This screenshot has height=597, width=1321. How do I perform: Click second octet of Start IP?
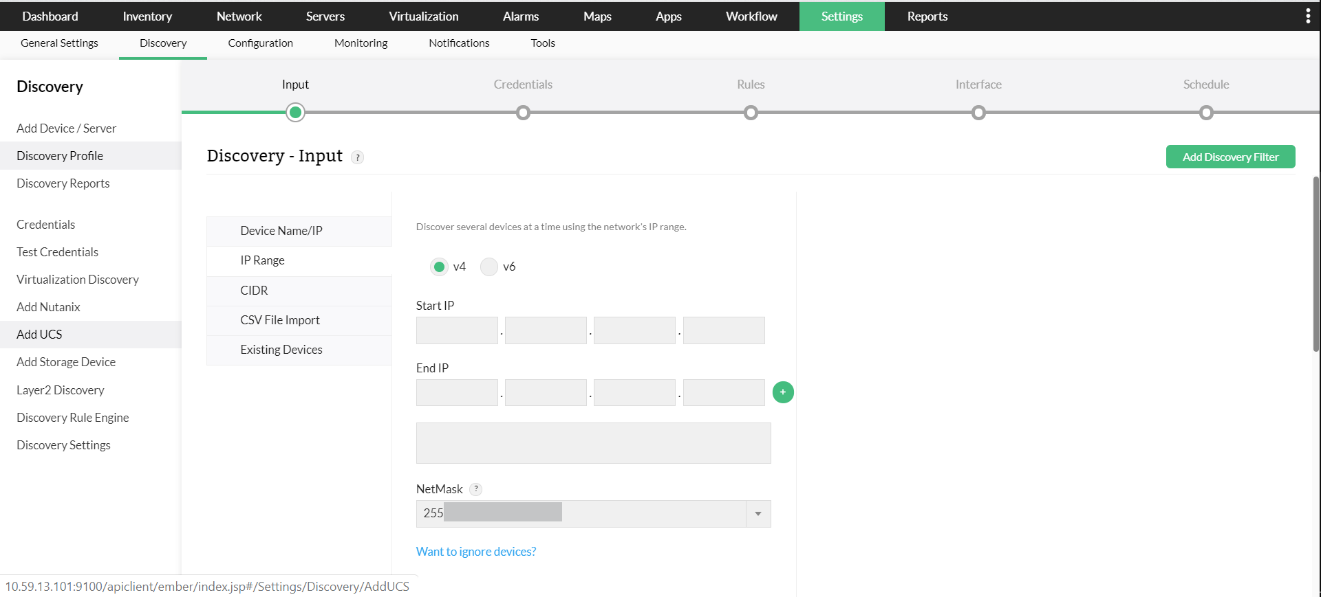coord(546,330)
